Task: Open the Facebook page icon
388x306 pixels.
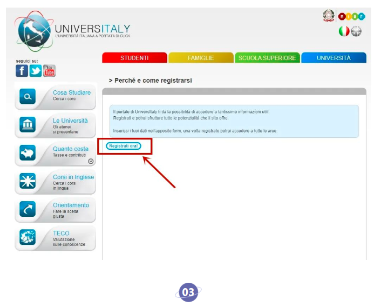Action: (22, 71)
